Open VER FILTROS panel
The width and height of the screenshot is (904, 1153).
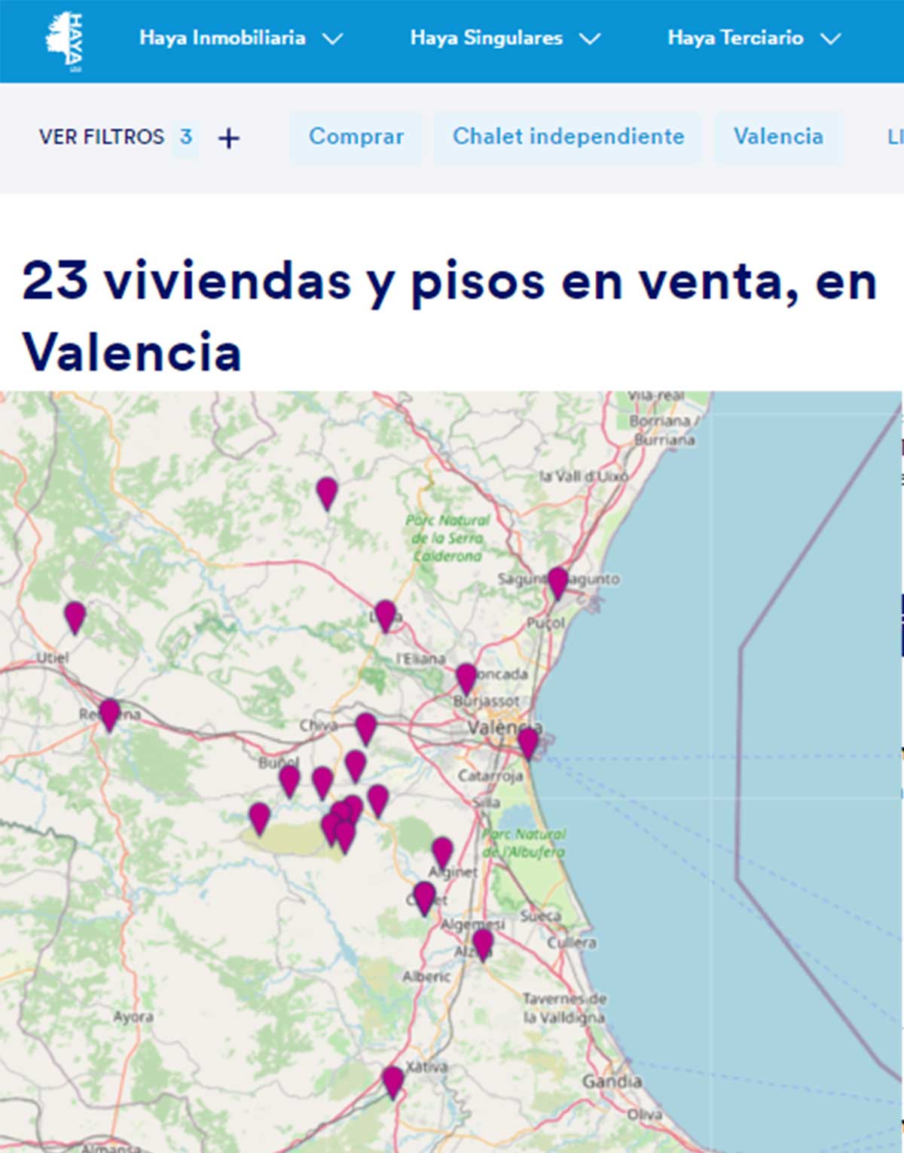102,137
